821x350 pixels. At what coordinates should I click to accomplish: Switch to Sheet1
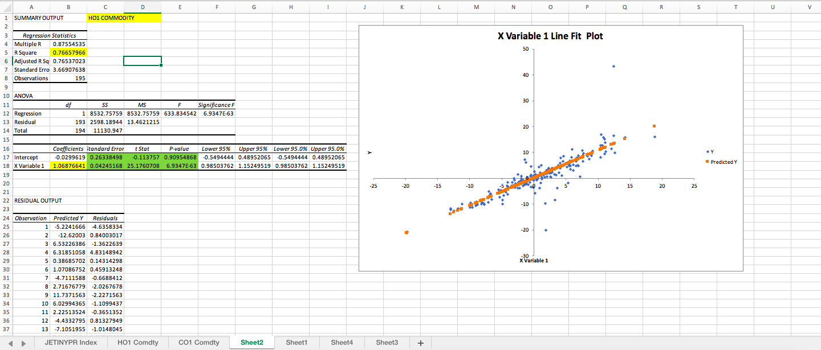click(296, 342)
